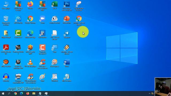
Task: Select the WordPad desktop shortcut
Action: [x=55, y=78]
